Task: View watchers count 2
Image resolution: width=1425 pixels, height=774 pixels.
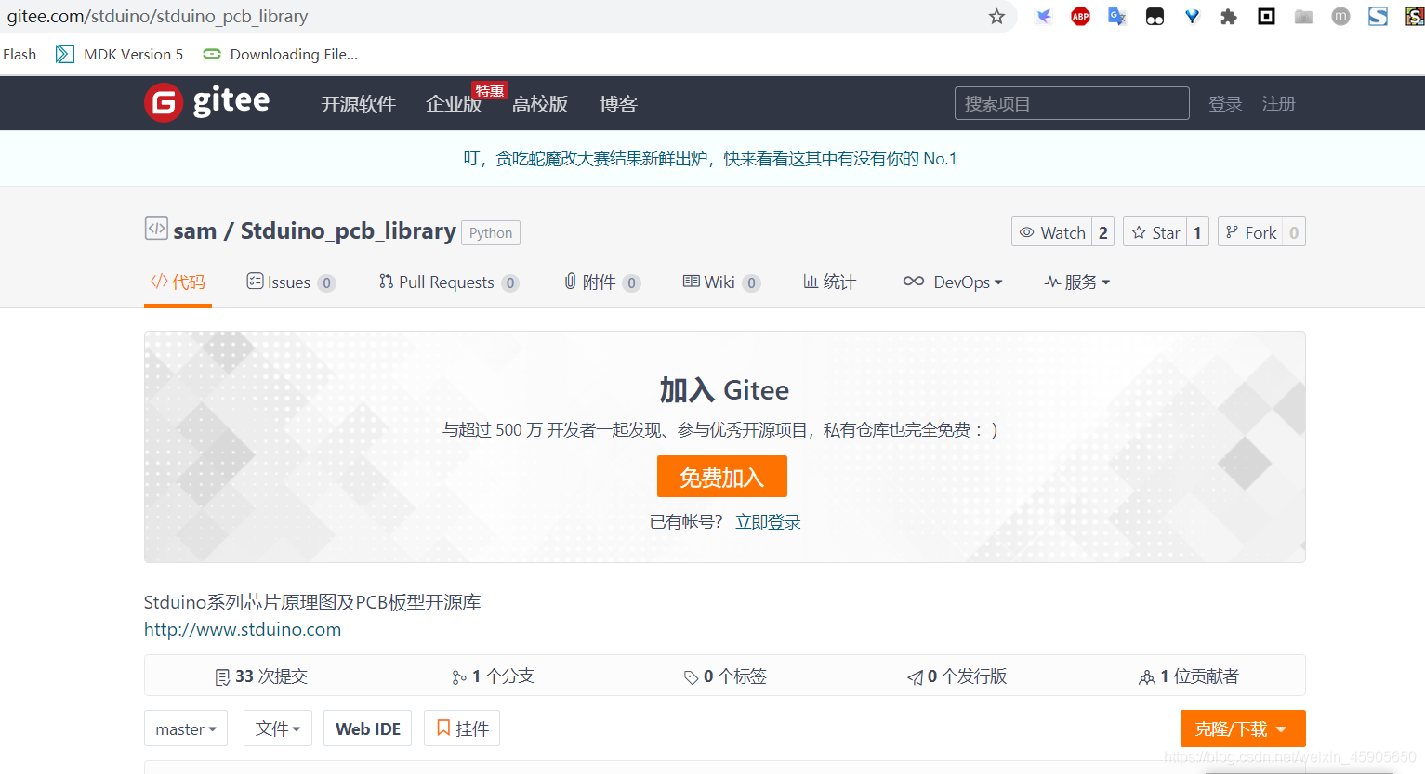Action: (1103, 232)
